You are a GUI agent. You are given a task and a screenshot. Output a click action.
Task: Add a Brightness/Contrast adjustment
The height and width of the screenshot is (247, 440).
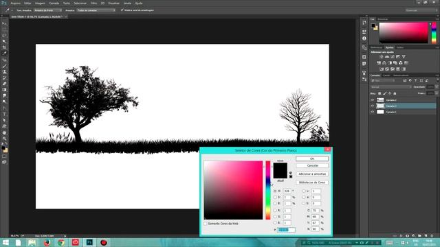(382, 57)
